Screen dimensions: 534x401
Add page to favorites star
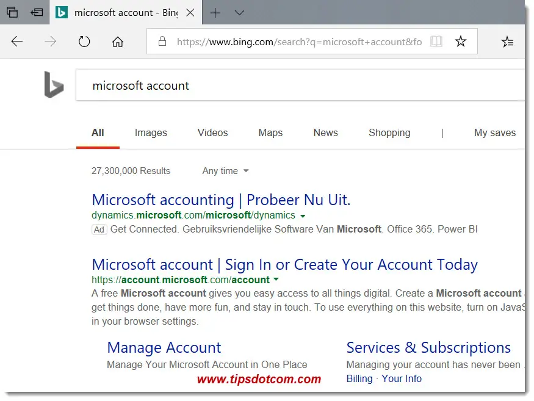460,42
